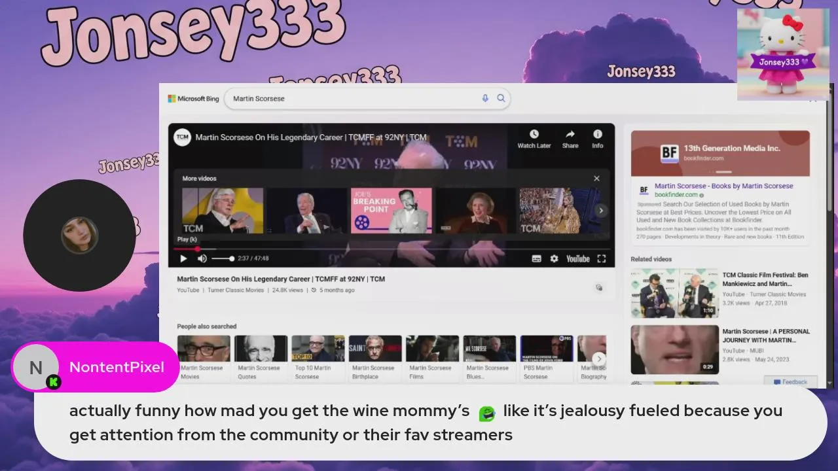Click the circular streamer webcam avatar

click(80, 235)
